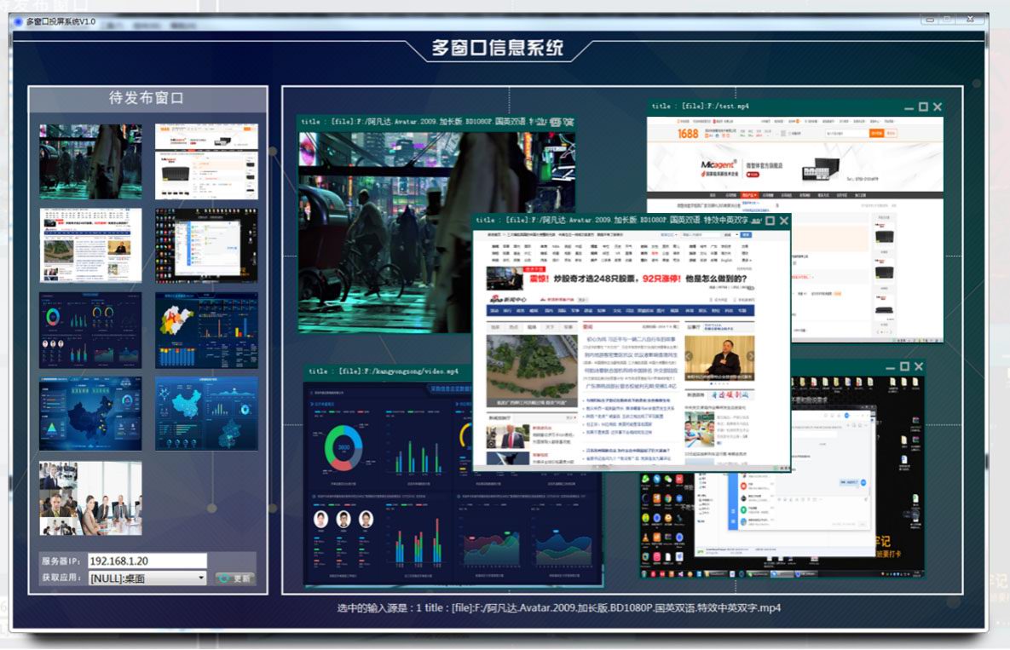The width and height of the screenshot is (1010, 650).
Task: Minimize the bottom-right desktop capture window
Action: 889,368
